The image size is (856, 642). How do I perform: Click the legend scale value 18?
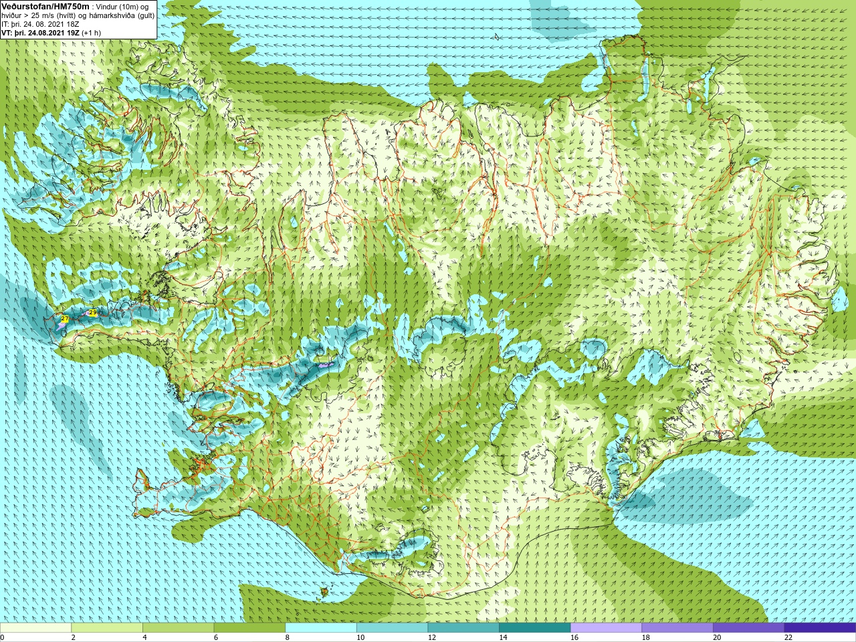[x=646, y=637]
